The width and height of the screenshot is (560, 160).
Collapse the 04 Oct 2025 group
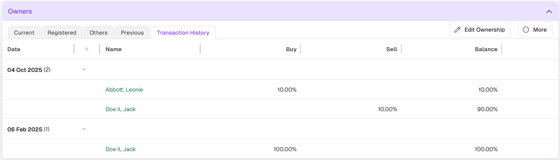(84, 70)
